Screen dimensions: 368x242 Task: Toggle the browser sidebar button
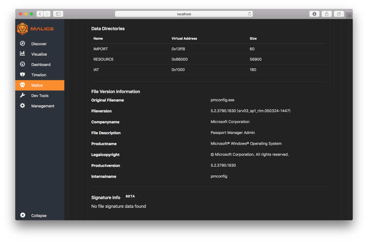coord(58,14)
